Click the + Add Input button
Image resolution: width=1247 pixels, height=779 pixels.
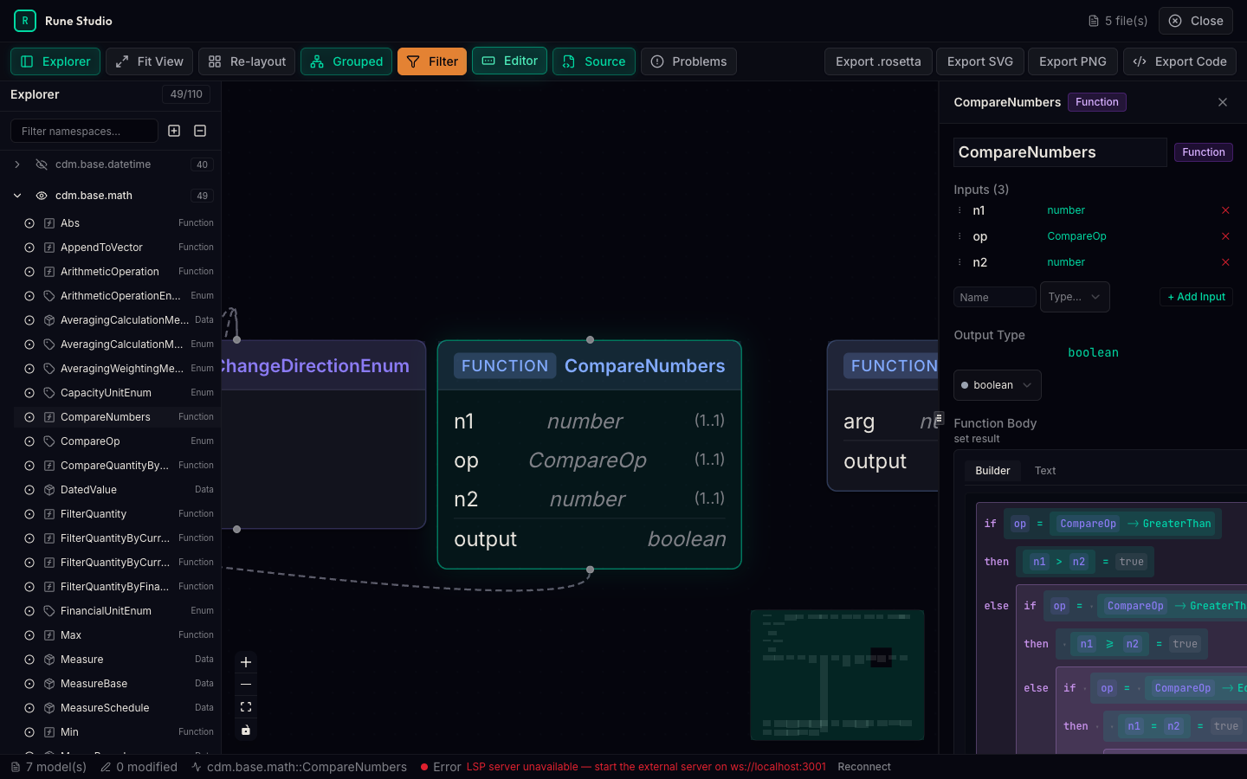[x=1196, y=296]
